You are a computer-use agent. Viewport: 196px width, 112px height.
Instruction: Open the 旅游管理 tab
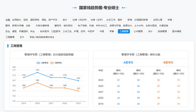(x=162, y=31)
